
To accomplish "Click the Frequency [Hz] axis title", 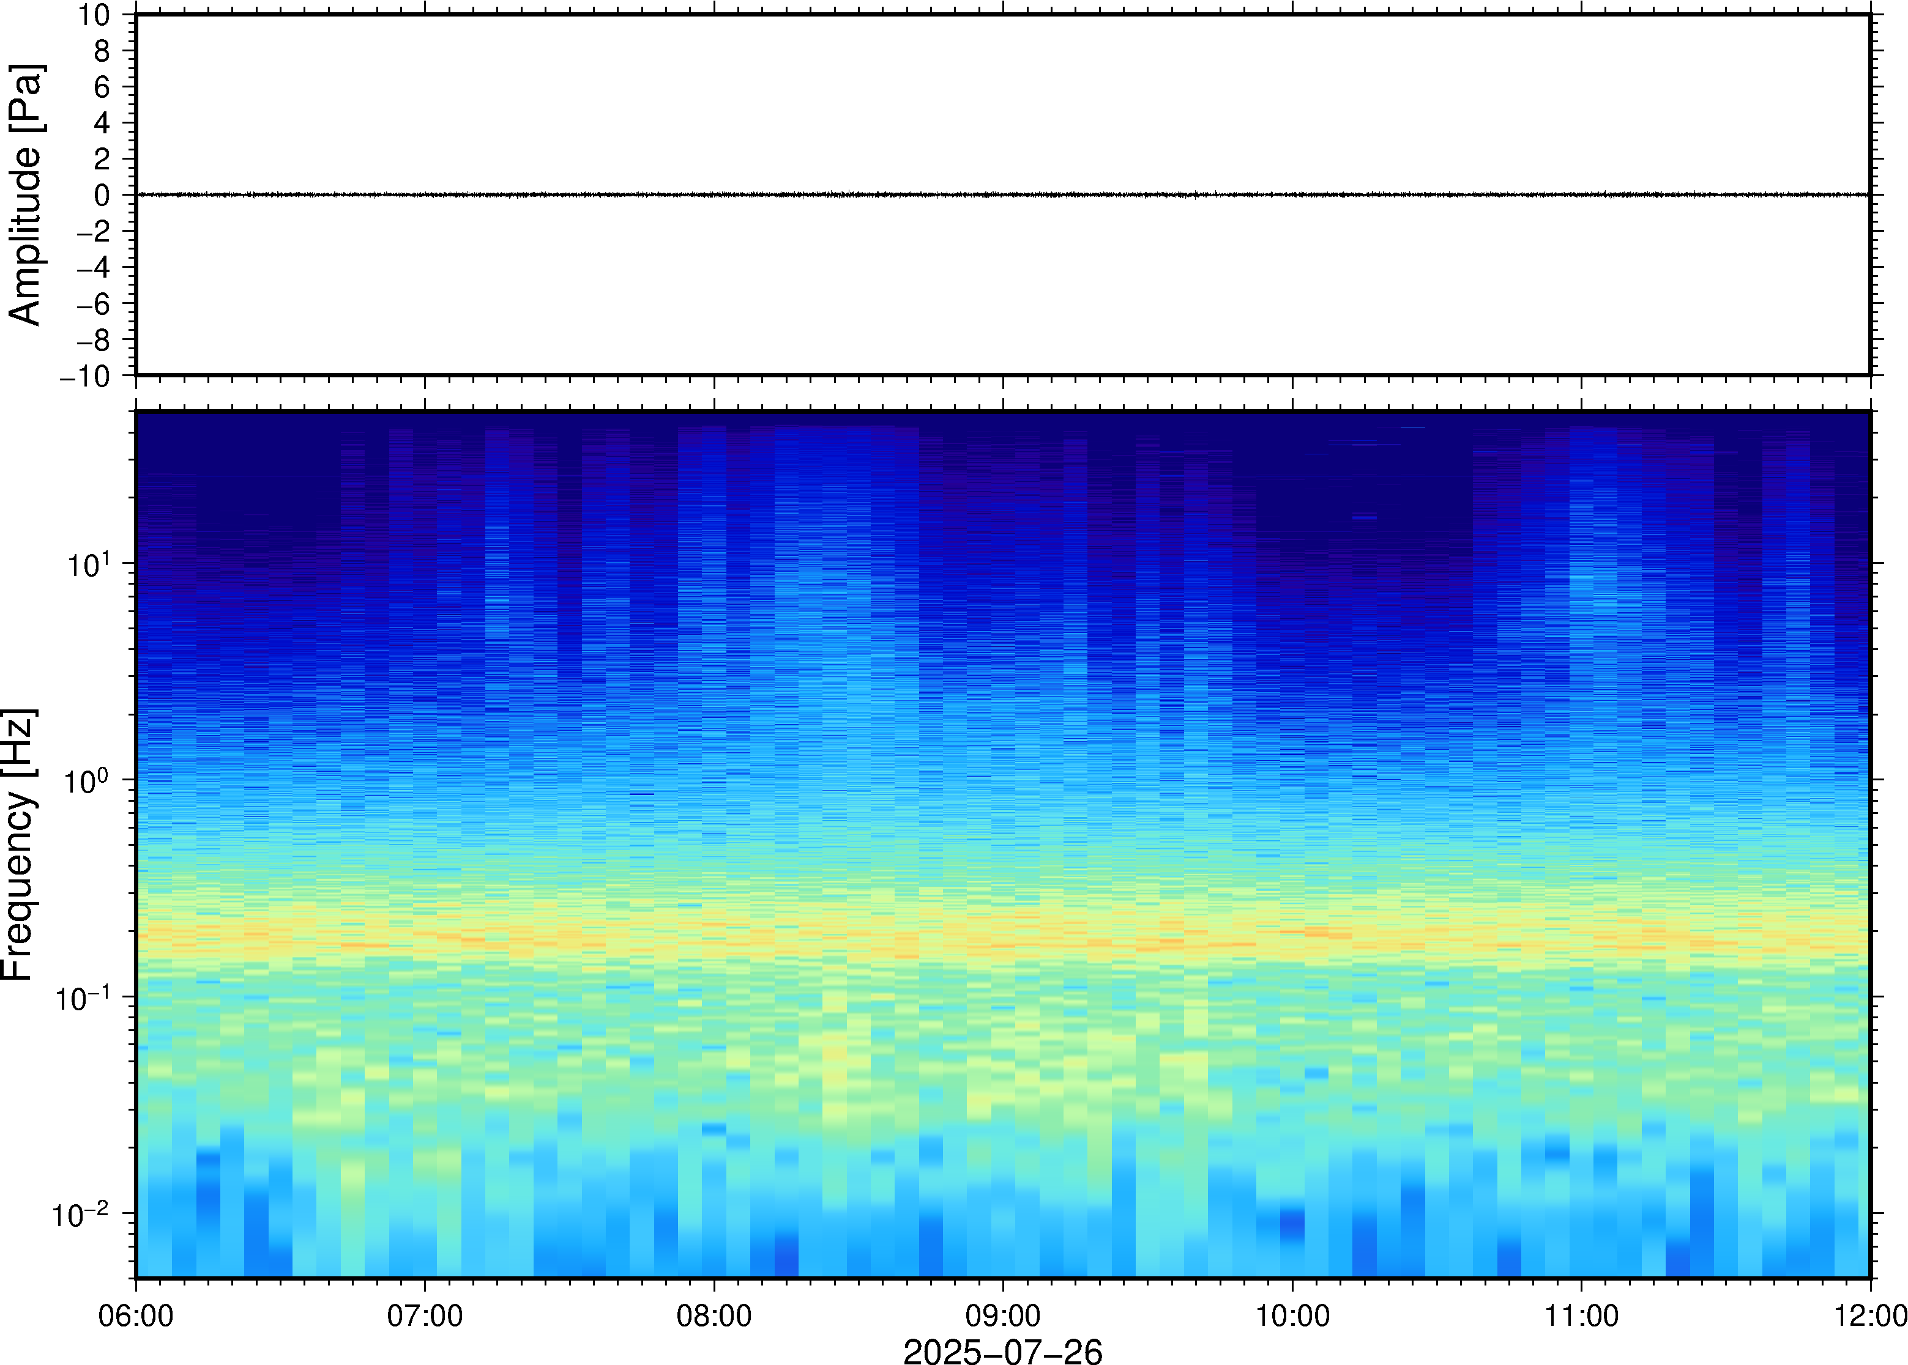I will coord(18,845).
